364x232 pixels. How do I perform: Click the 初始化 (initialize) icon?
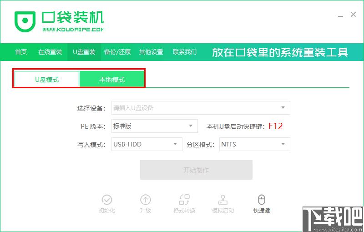[x=107, y=200]
